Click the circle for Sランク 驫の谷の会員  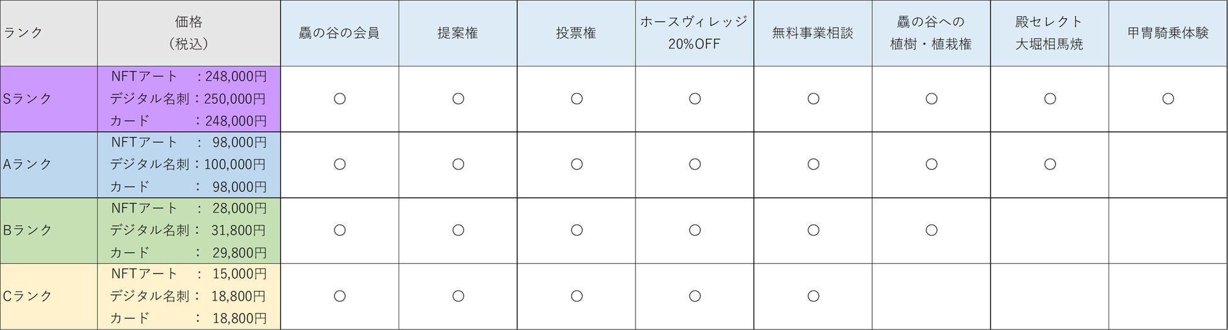pyautogui.click(x=339, y=99)
